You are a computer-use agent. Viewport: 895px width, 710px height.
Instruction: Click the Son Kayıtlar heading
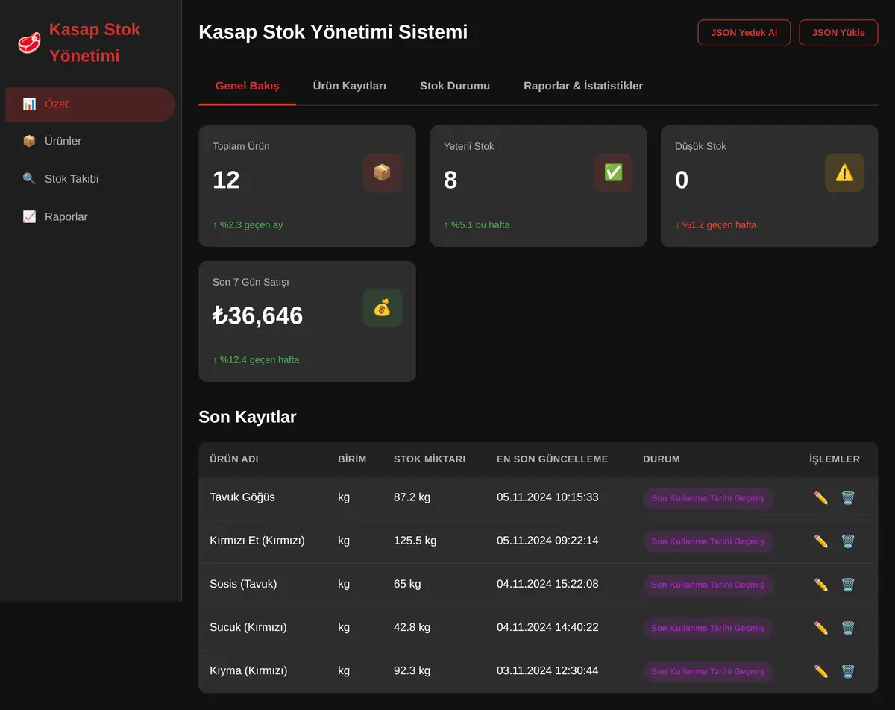click(x=248, y=417)
